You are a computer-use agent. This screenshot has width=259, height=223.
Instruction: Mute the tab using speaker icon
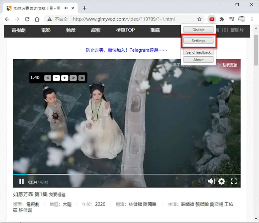66,8
